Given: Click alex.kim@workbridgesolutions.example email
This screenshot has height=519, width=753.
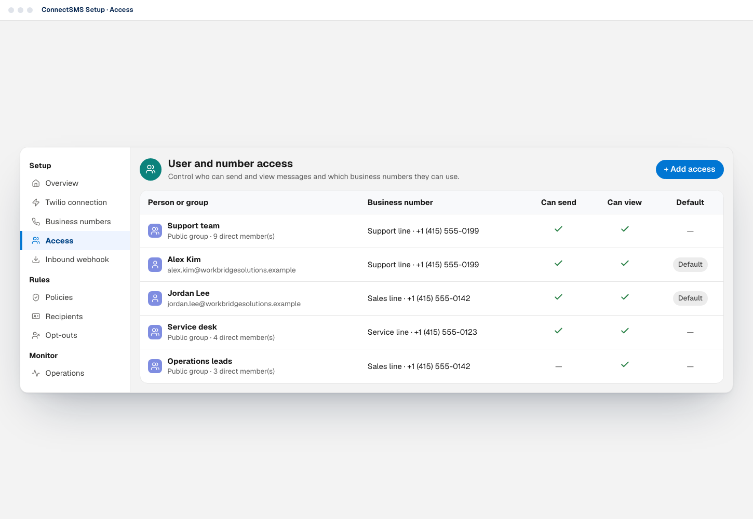Looking at the screenshot, I should [232, 270].
